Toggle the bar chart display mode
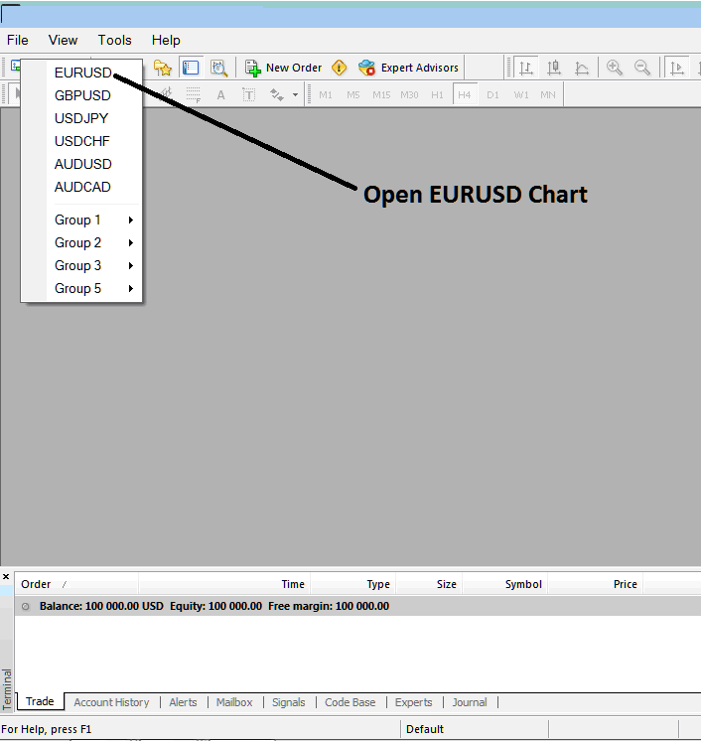The width and height of the screenshot is (701, 741). [x=526, y=68]
